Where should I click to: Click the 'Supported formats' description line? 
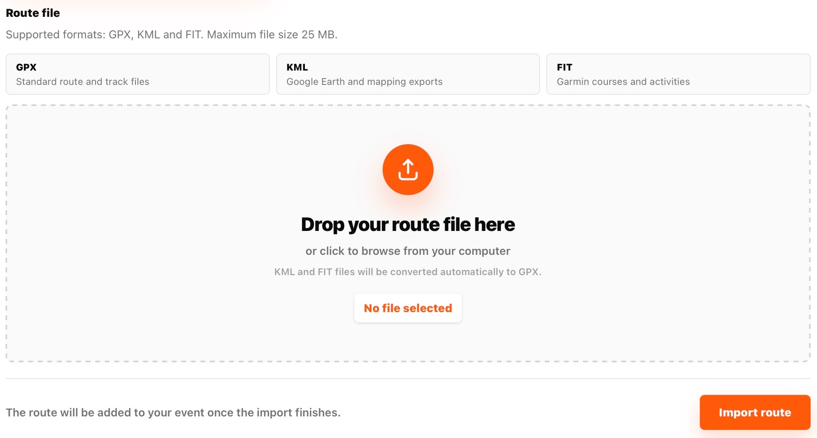(x=172, y=35)
